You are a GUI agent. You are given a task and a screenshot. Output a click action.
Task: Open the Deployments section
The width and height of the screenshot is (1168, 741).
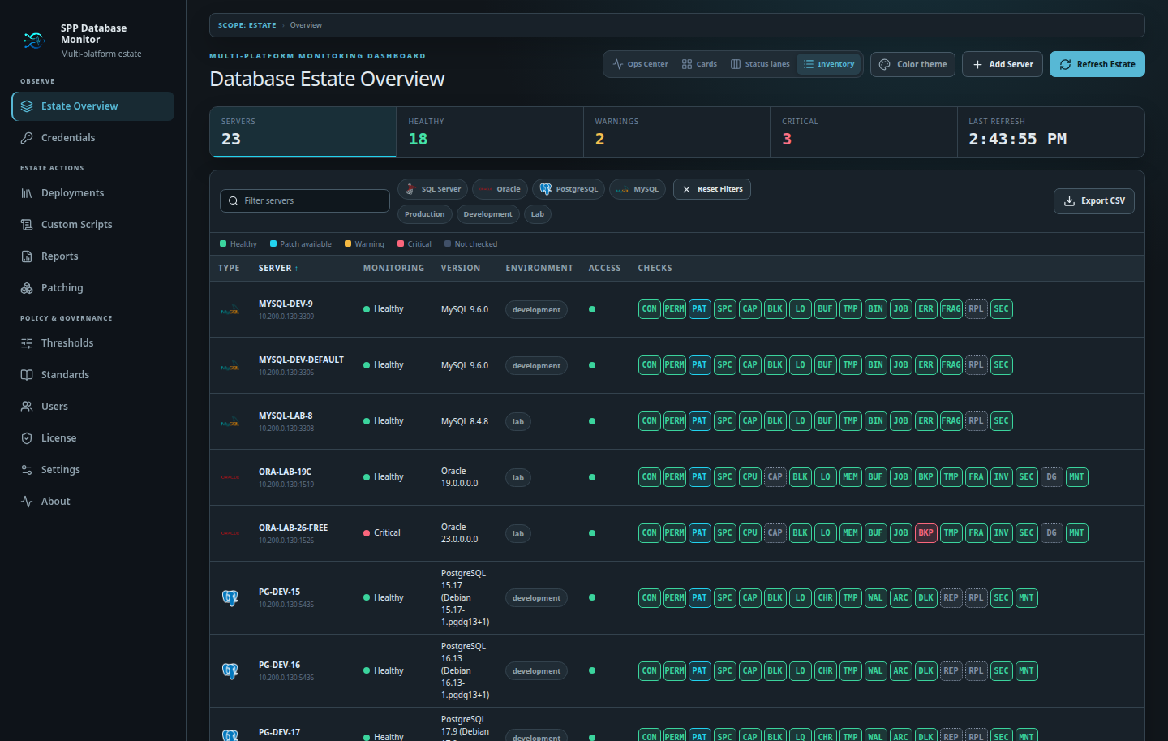(x=93, y=193)
